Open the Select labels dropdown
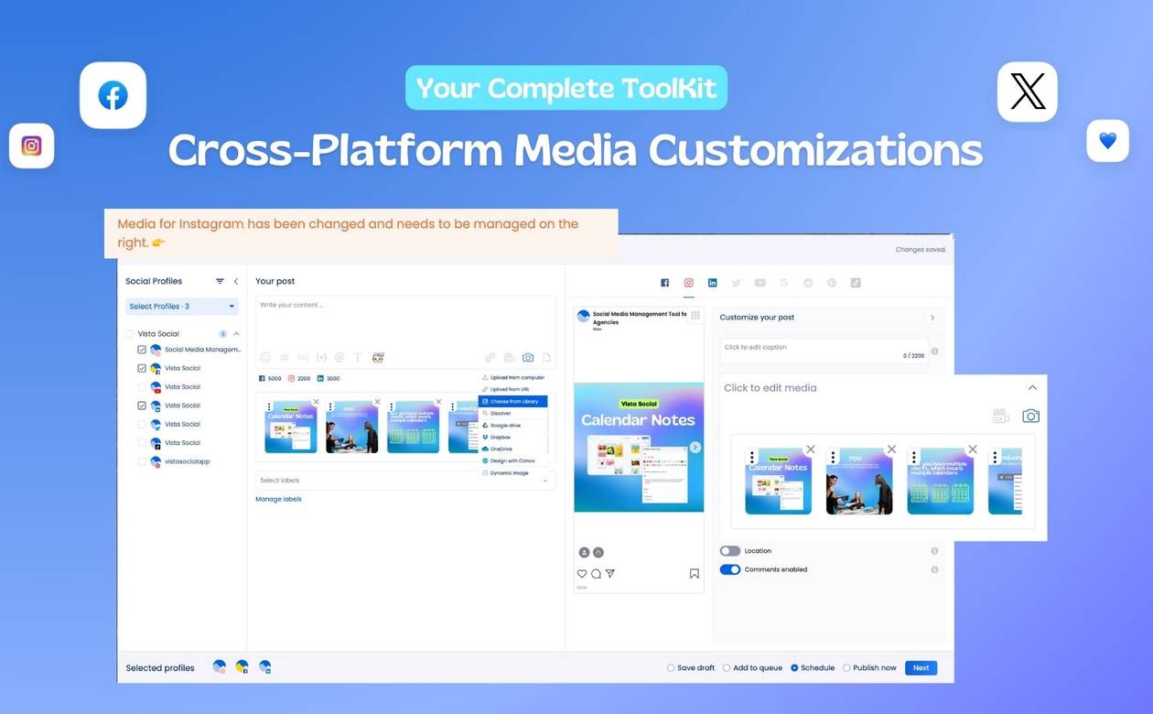 pos(405,481)
